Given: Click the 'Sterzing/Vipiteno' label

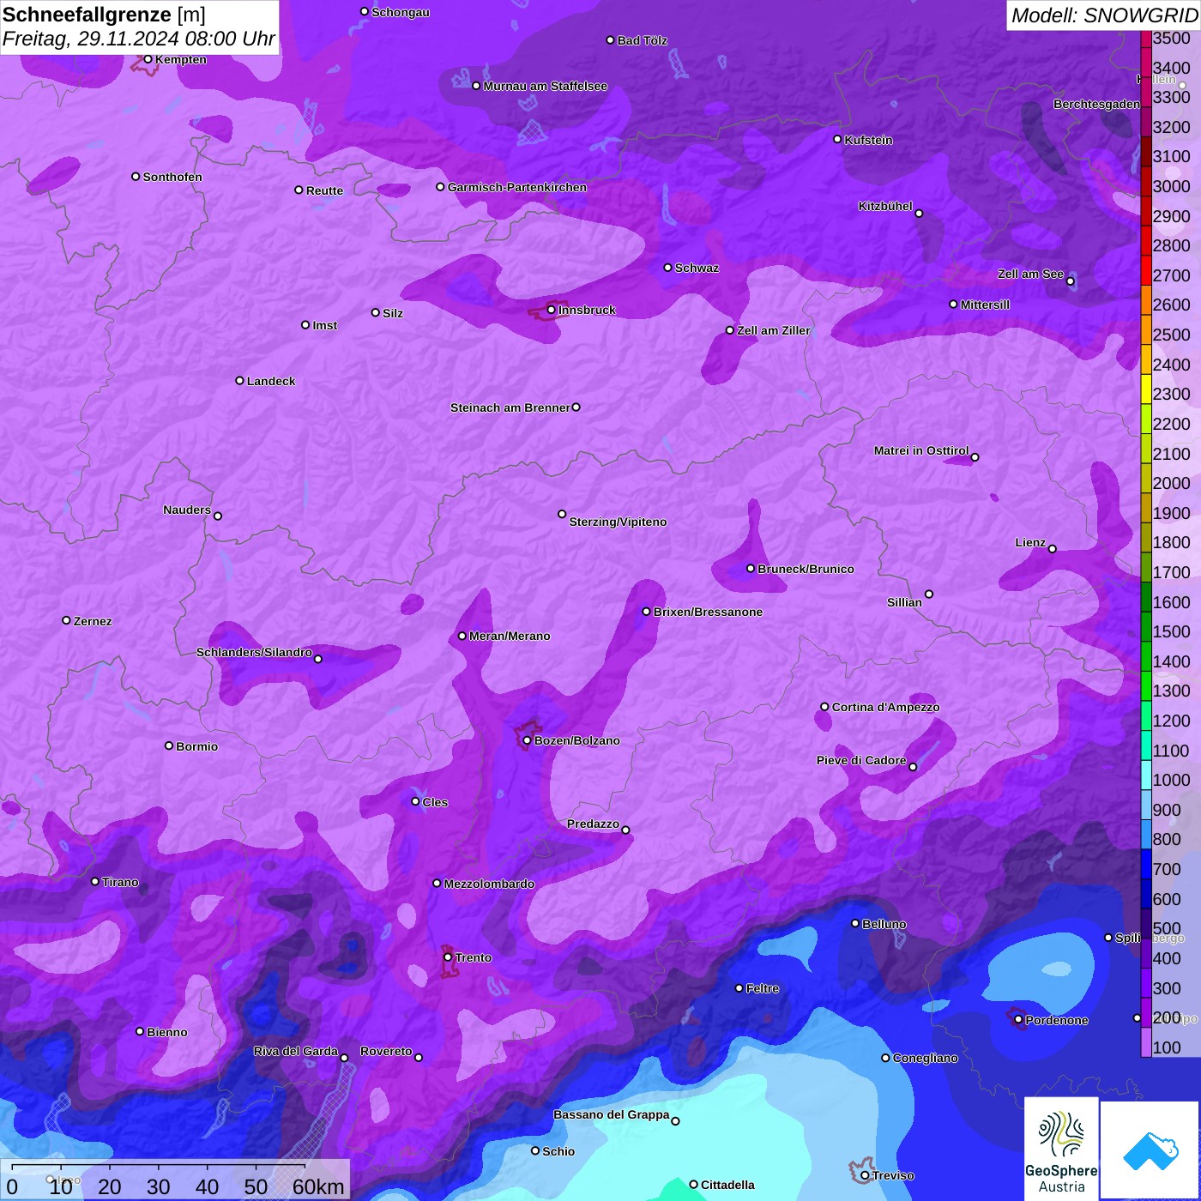Looking at the screenshot, I should [x=618, y=522].
